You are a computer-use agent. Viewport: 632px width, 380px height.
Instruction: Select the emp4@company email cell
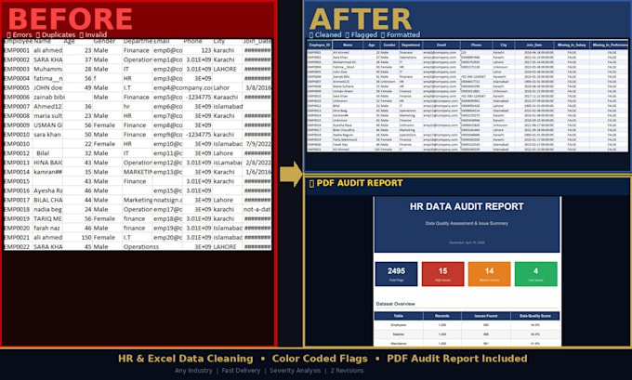(x=182, y=87)
